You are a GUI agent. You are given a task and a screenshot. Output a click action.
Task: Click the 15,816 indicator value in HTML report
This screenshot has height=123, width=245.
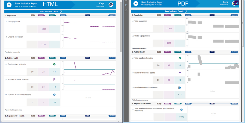pos(43,29)
